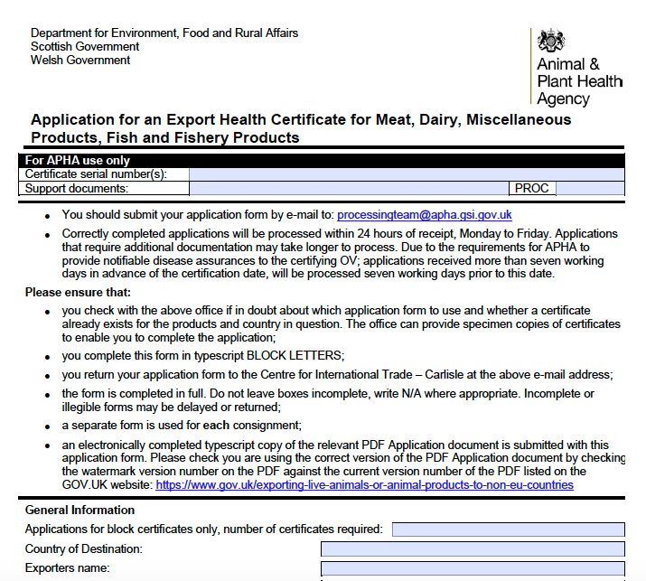Click the For APHA use only header bar
Image resolution: width=646 pixels, height=581 pixels.
[x=322, y=160]
